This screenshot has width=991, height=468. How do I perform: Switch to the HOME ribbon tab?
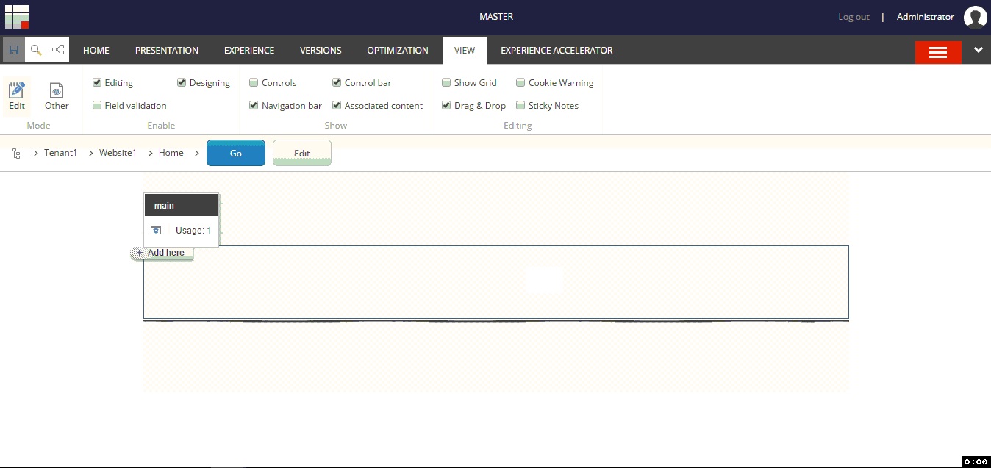(96, 51)
